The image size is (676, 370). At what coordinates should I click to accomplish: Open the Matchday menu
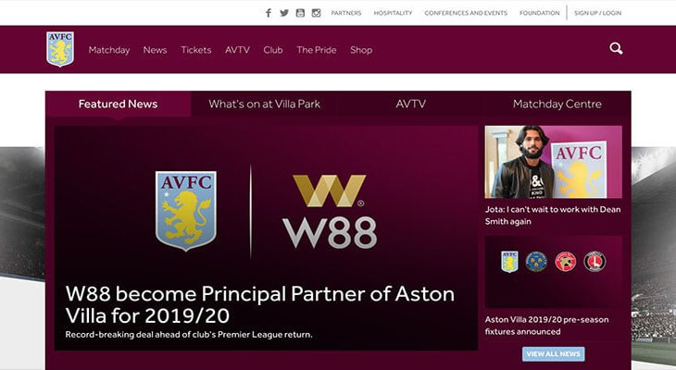(x=109, y=50)
